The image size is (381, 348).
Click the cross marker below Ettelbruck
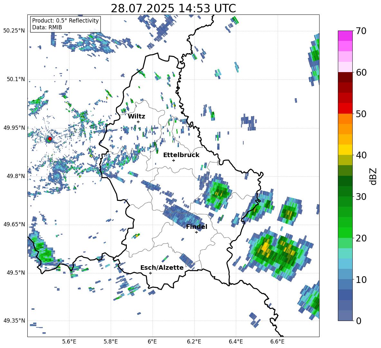(x=173, y=160)
